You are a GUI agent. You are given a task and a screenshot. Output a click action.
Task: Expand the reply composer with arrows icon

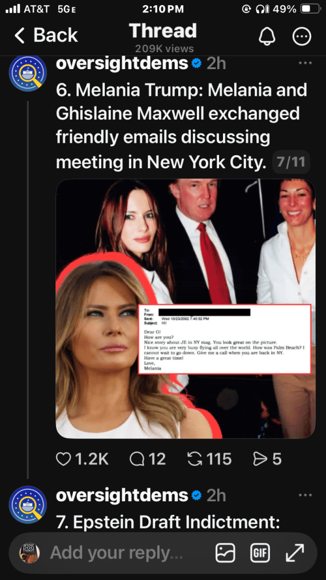[295, 553]
